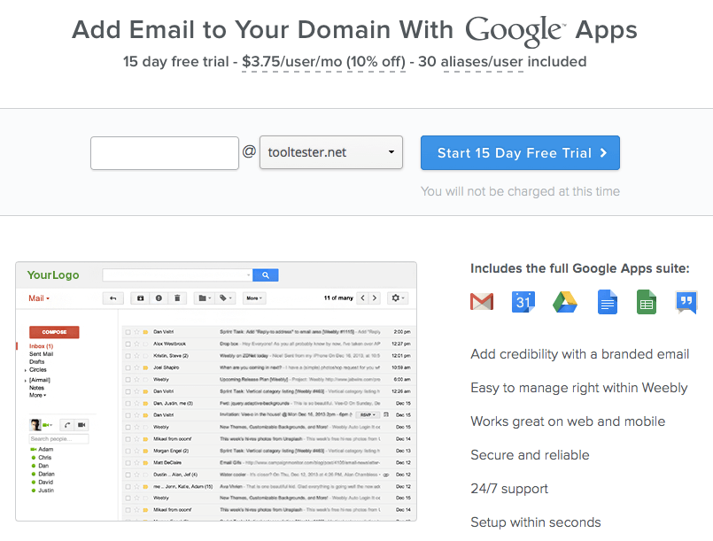The width and height of the screenshot is (713, 541).
Task: Click the profile photo in chat panel
Action: tap(35, 425)
